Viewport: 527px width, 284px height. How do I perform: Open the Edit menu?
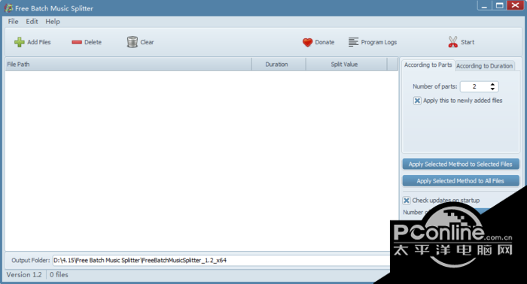click(x=32, y=22)
